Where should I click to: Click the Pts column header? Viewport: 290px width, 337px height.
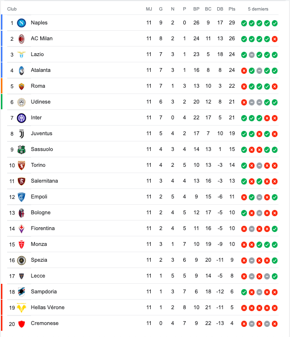pos(232,9)
